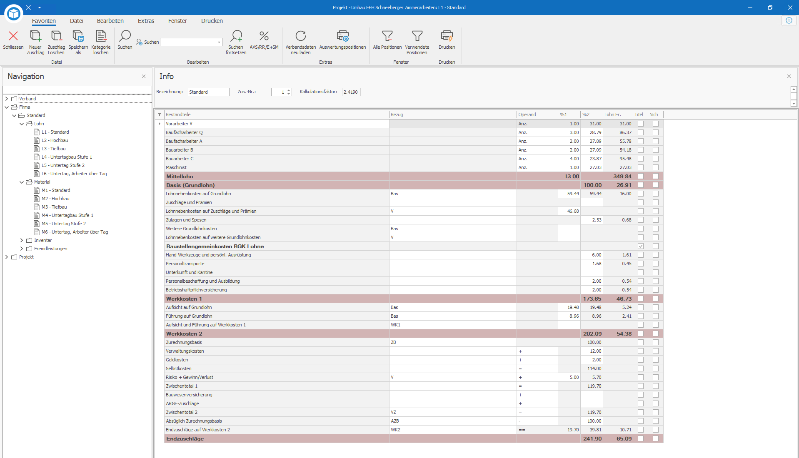
Task: Collapse the Firma tree node
Action: coord(7,107)
